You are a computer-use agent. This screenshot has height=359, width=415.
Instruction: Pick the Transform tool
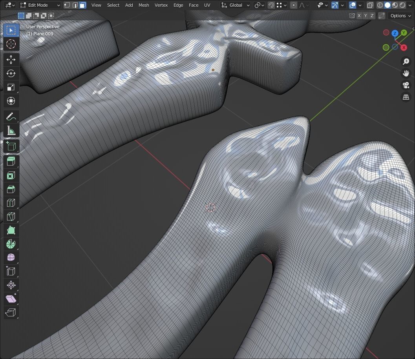11,101
